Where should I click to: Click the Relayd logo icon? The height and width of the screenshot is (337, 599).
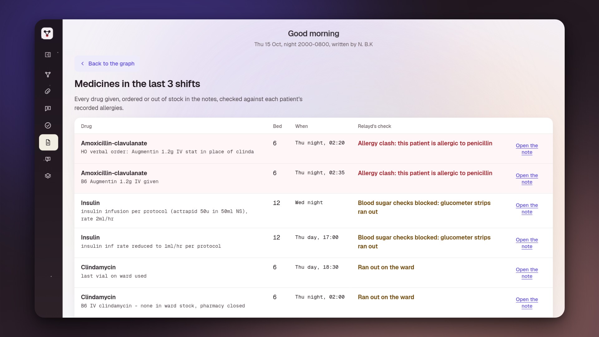pyautogui.click(x=47, y=33)
